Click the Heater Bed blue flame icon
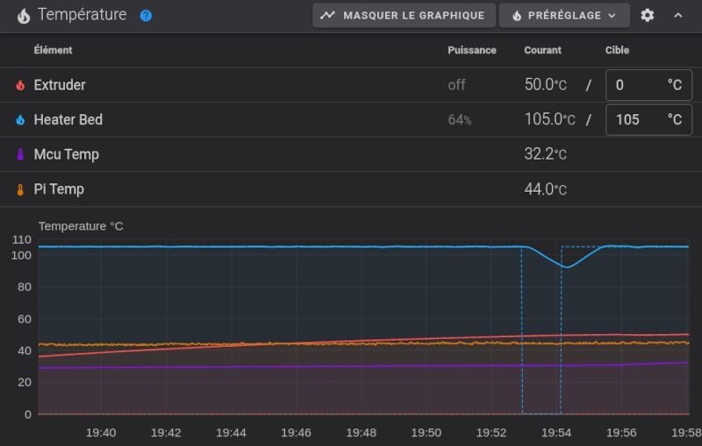This screenshot has height=446, width=702. point(20,120)
